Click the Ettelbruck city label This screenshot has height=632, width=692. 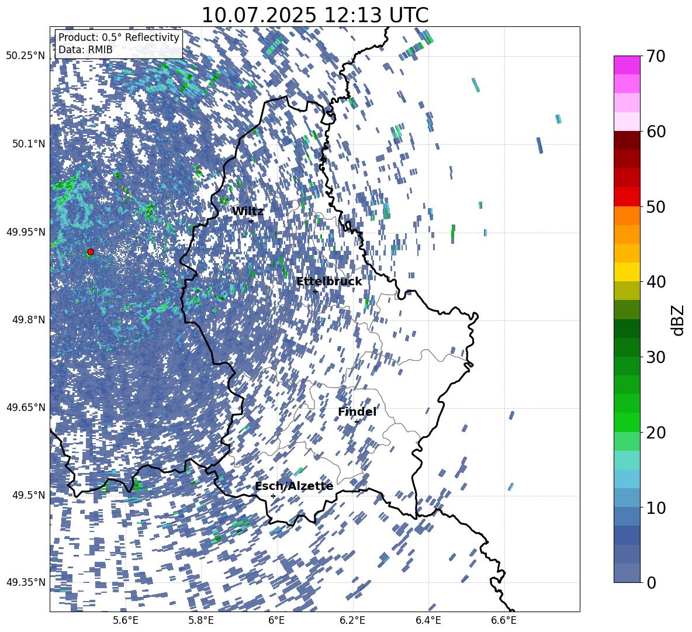(329, 282)
